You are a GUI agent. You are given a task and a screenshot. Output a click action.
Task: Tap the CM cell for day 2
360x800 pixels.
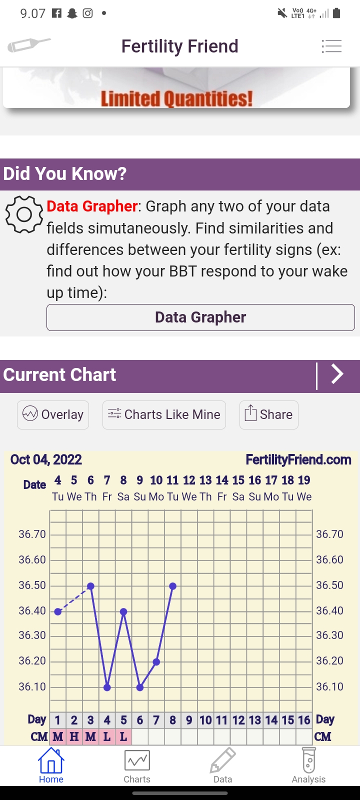(74, 736)
